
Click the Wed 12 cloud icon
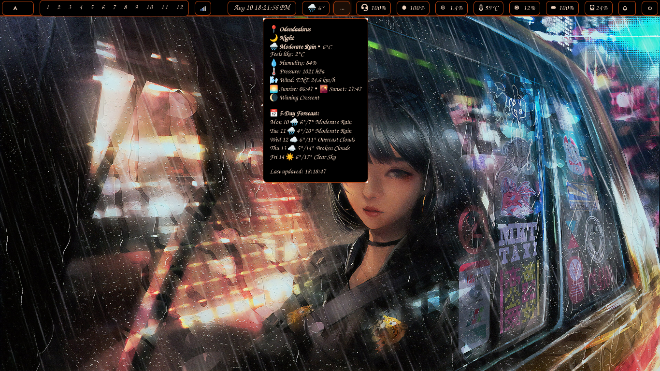(x=293, y=140)
